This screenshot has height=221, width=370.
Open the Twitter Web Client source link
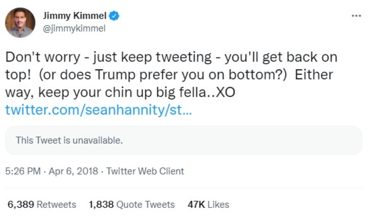click(145, 171)
